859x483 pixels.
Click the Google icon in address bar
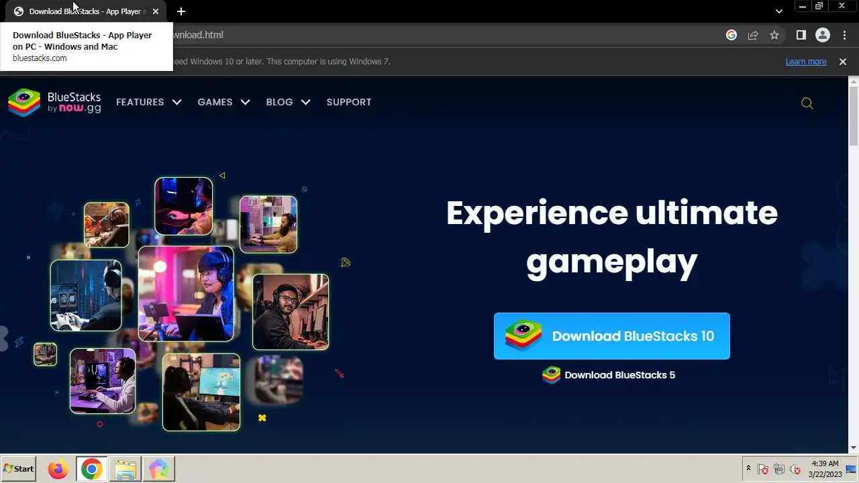pos(731,35)
